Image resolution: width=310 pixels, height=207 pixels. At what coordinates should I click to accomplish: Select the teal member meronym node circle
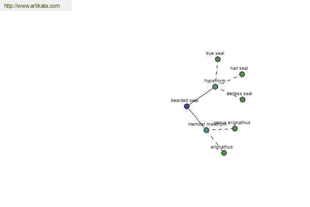point(206,130)
